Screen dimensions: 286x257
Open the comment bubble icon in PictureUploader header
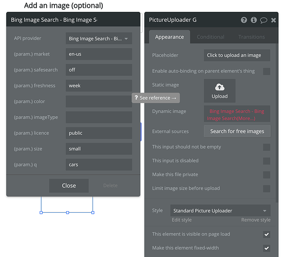click(x=263, y=20)
